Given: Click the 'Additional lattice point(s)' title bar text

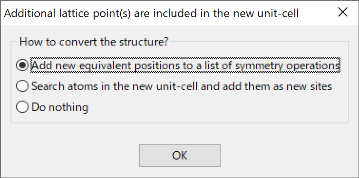Looking at the screenshot, I should point(151,13).
